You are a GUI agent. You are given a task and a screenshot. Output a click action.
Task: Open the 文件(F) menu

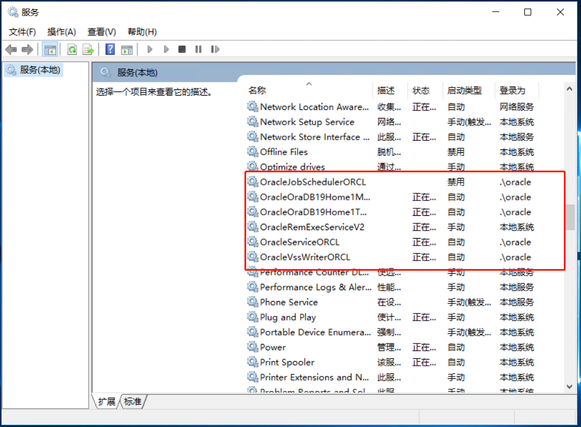22,32
